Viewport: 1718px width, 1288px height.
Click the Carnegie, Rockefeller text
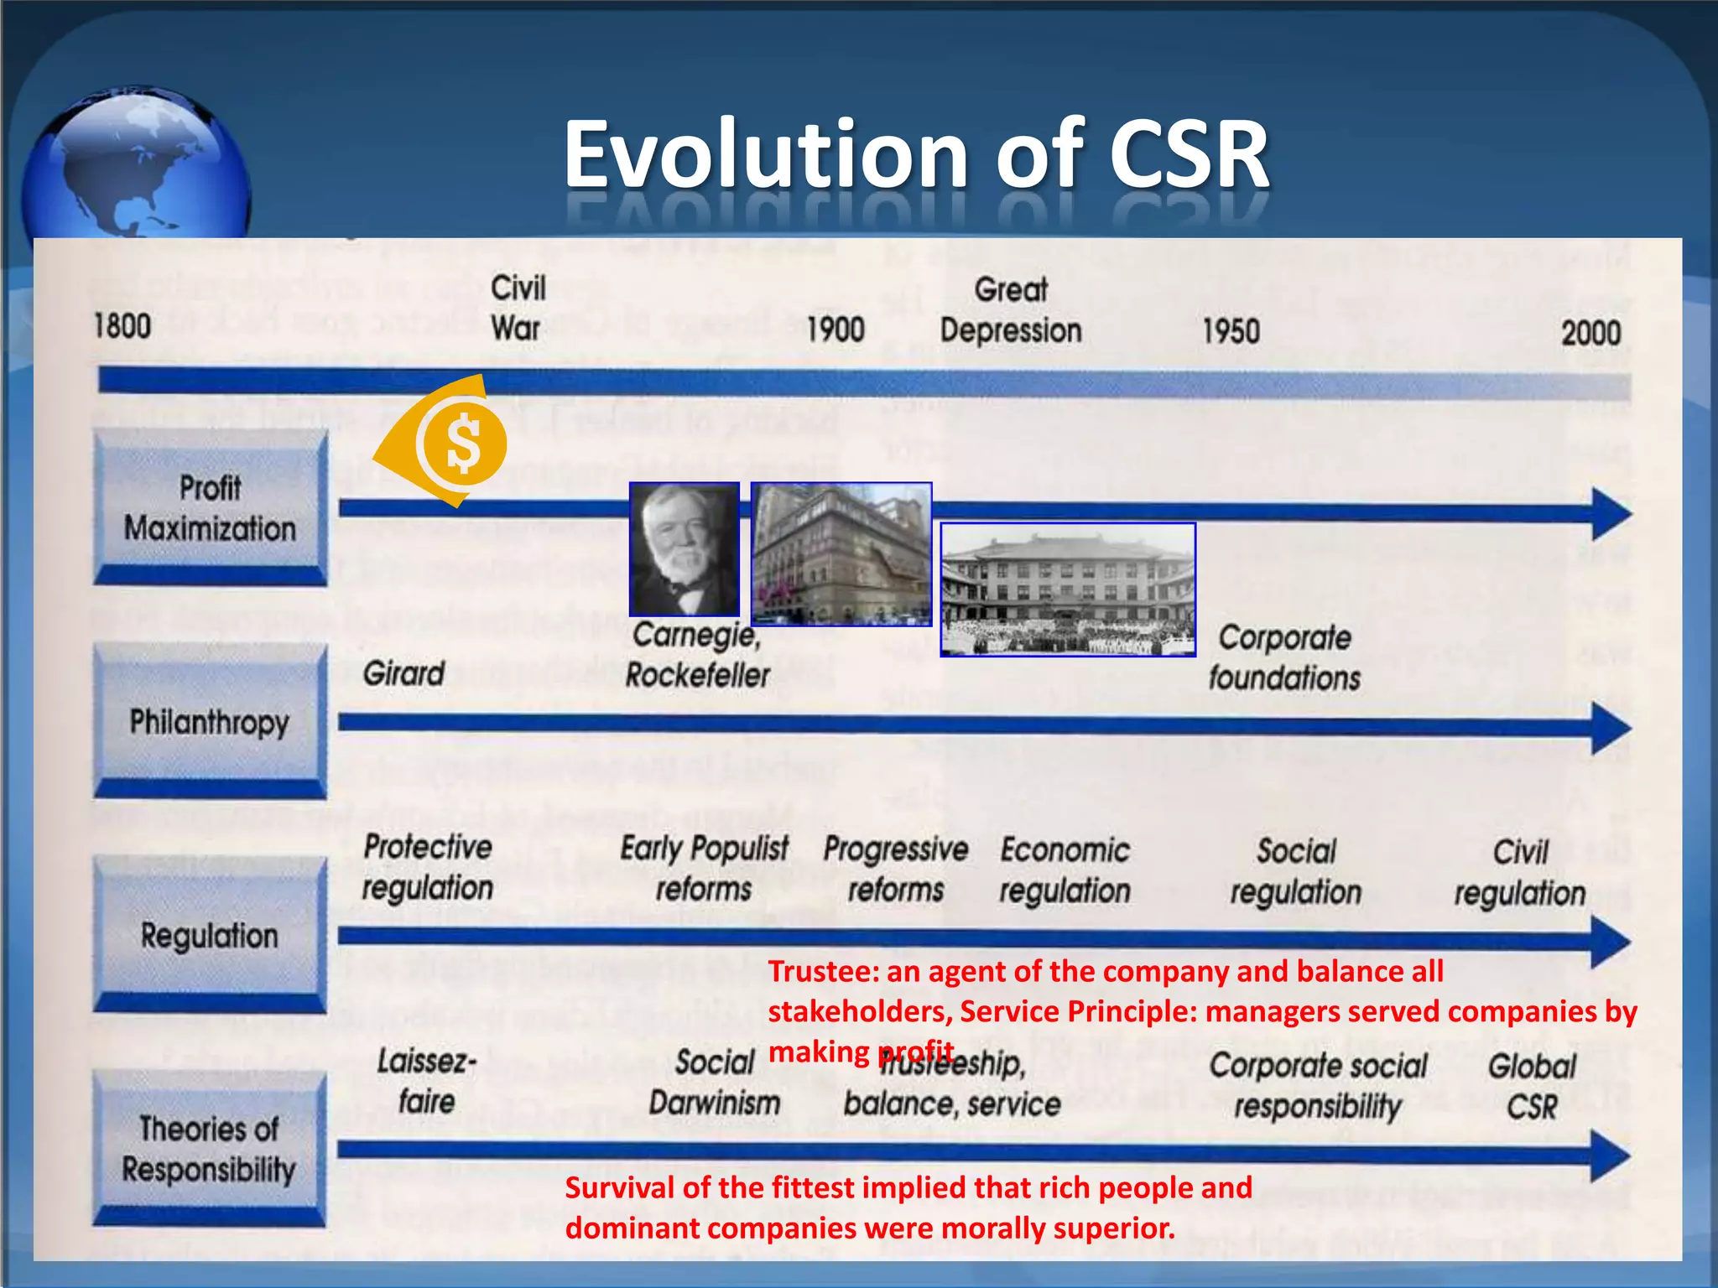(697, 655)
